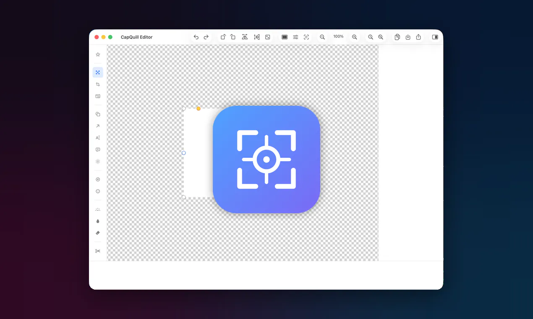Click the yellow rotation handle
This screenshot has width=533, height=319.
(x=199, y=109)
